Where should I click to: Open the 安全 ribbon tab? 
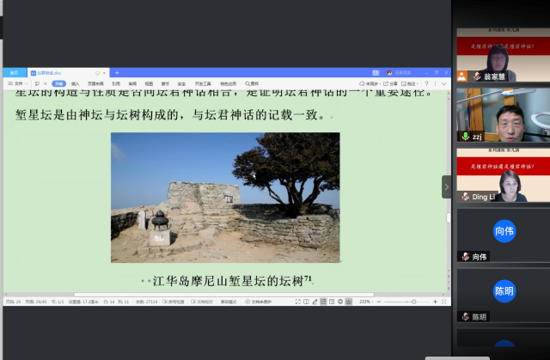[x=181, y=84]
